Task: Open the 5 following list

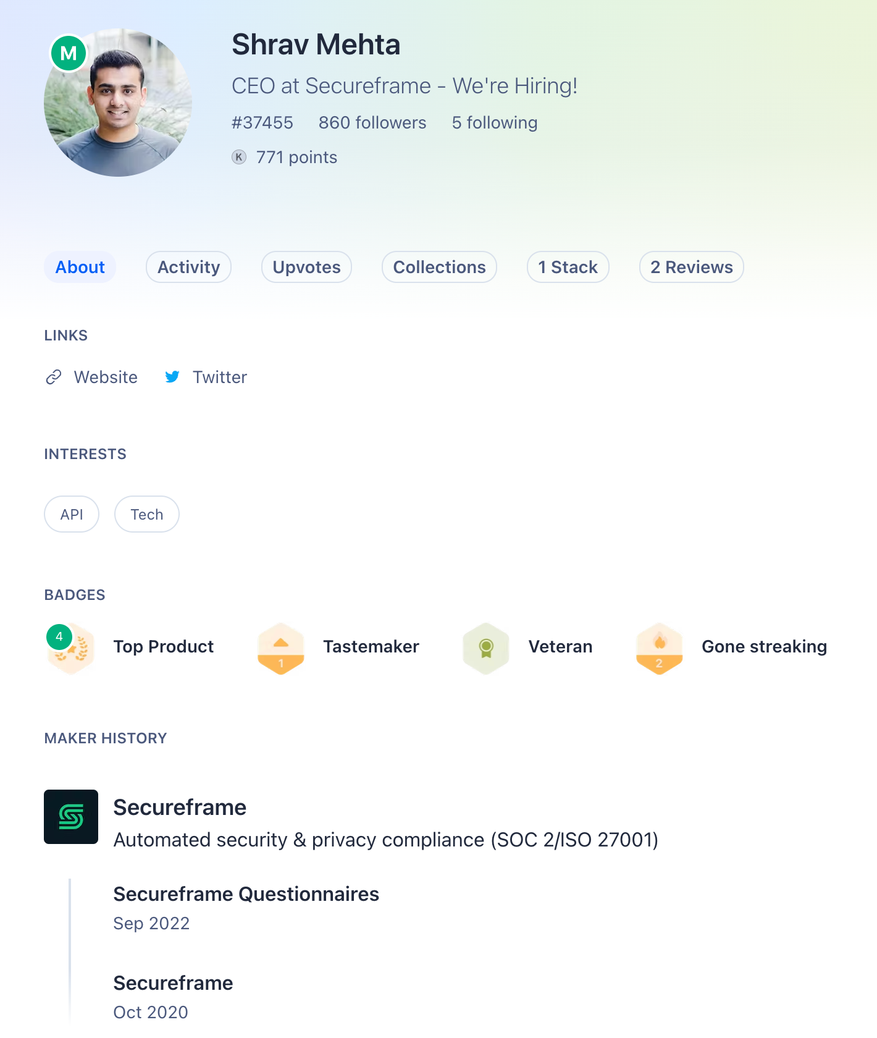Action: tap(495, 123)
